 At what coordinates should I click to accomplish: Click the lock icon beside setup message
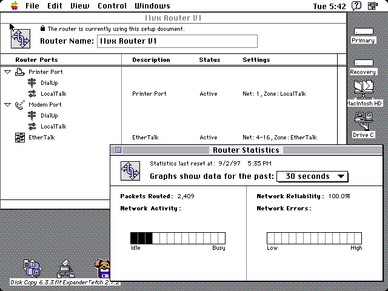pyautogui.click(x=42, y=28)
